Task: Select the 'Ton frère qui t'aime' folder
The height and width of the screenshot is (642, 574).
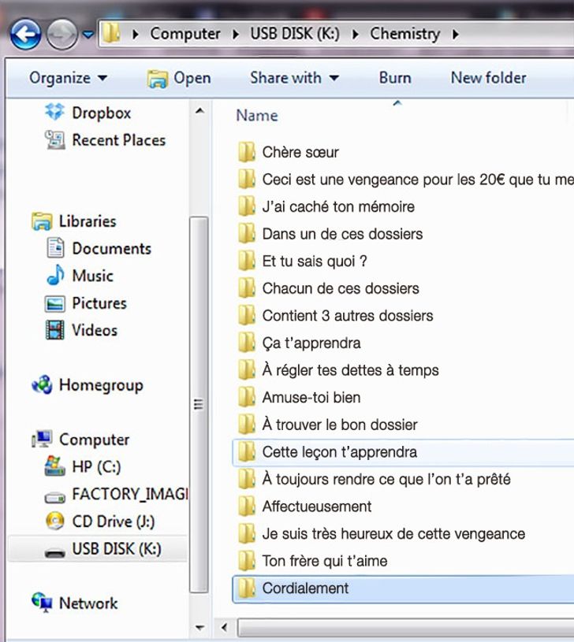Action: tap(324, 561)
